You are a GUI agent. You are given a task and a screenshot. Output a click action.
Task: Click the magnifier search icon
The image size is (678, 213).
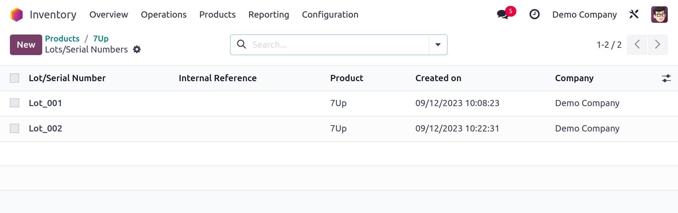(x=242, y=44)
